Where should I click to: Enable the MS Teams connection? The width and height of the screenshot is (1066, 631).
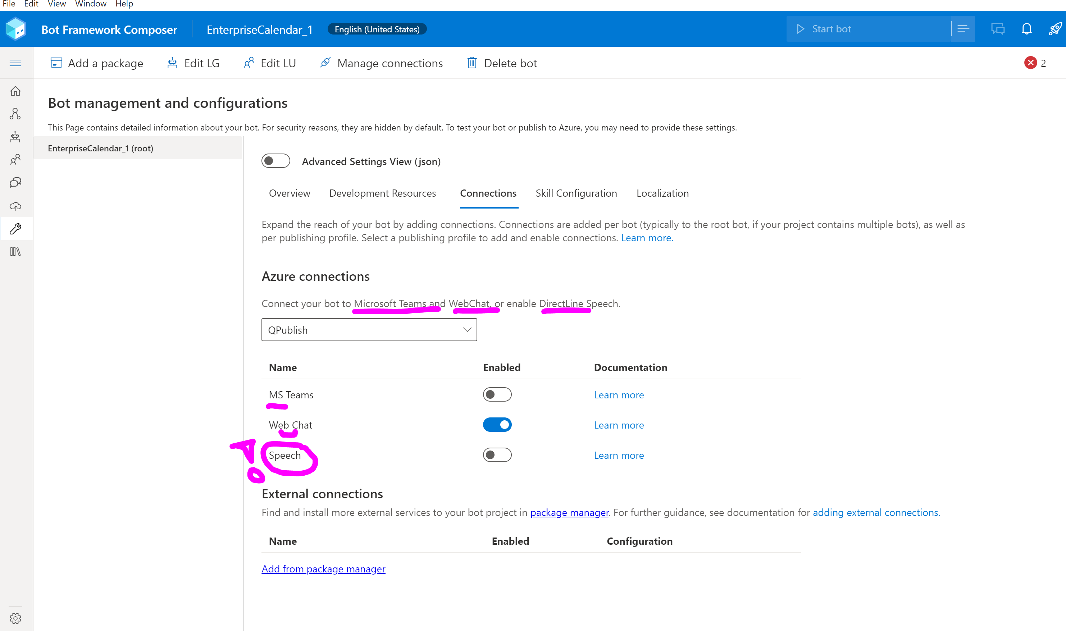click(497, 394)
